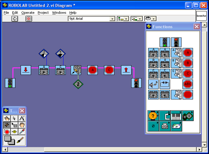Click the red Abort Execution stop button
Viewport: 209px width, 154px height.
(x=29, y=19)
